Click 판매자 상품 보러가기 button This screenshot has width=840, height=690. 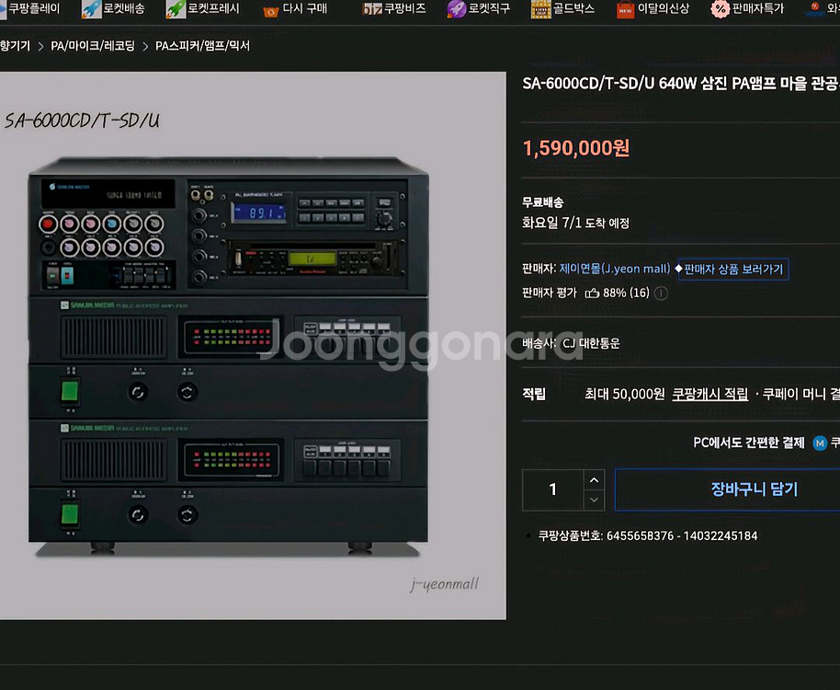(733, 270)
